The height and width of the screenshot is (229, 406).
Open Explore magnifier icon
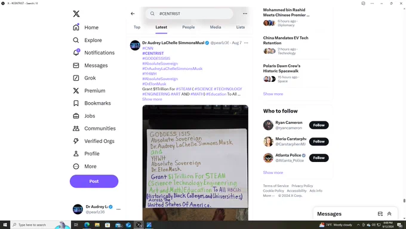click(76, 40)
